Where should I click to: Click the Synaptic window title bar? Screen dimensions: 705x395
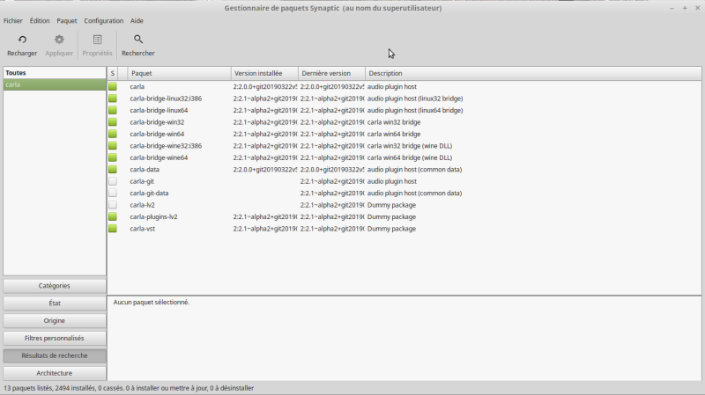point(333,8)
